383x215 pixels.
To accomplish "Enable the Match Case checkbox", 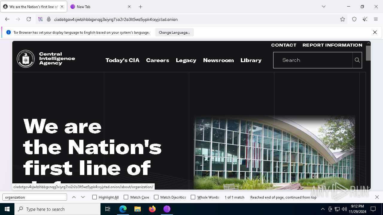I will tap(126, 197).
